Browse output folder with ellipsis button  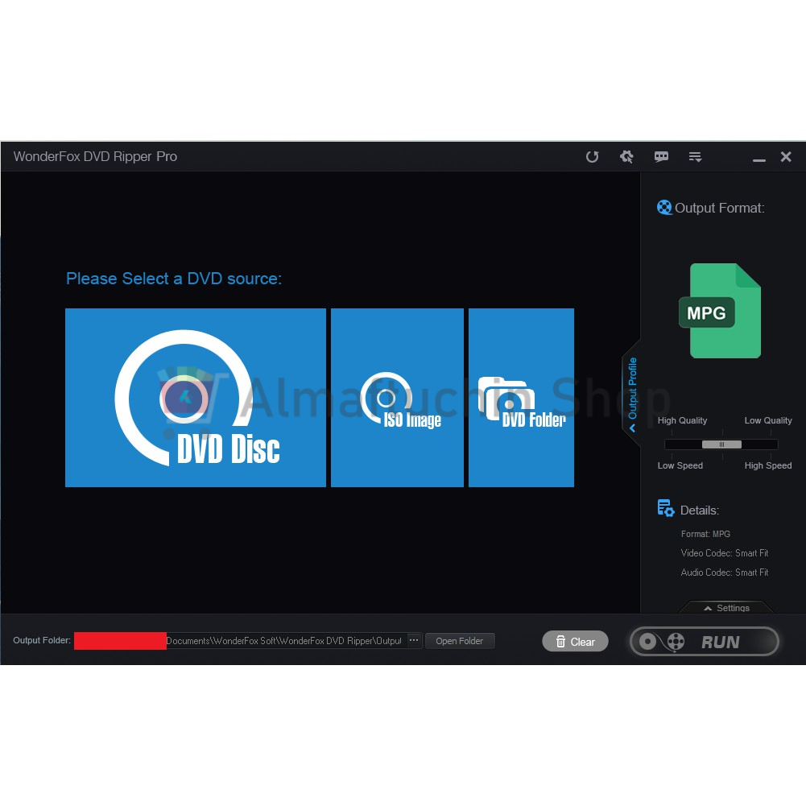tap(414, 640)
